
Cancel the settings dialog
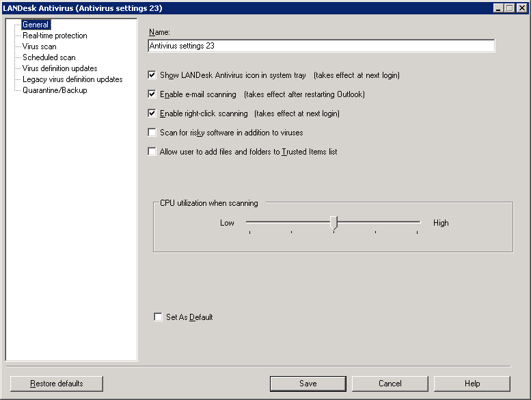390,384
